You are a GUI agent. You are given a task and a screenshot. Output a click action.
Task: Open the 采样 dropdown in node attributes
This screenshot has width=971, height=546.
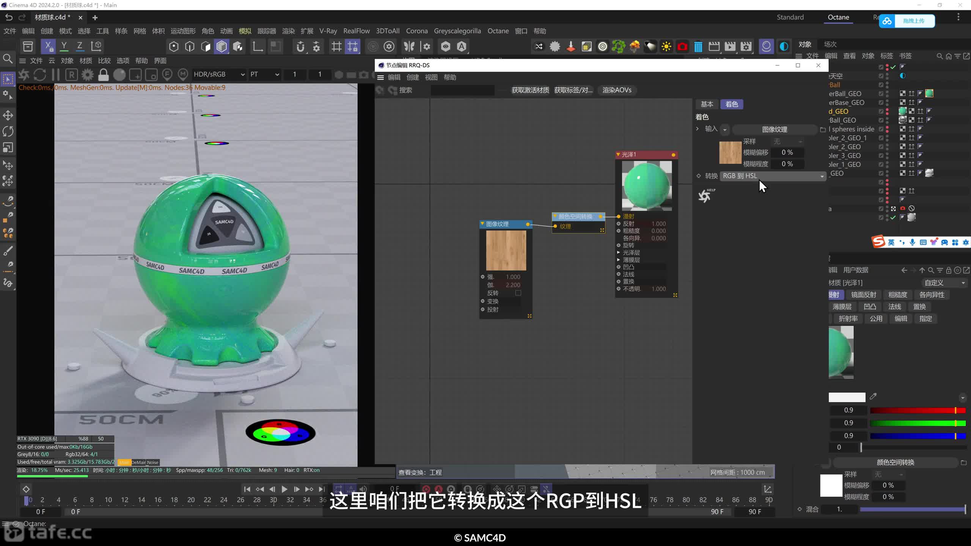click(x=788, y=141)
